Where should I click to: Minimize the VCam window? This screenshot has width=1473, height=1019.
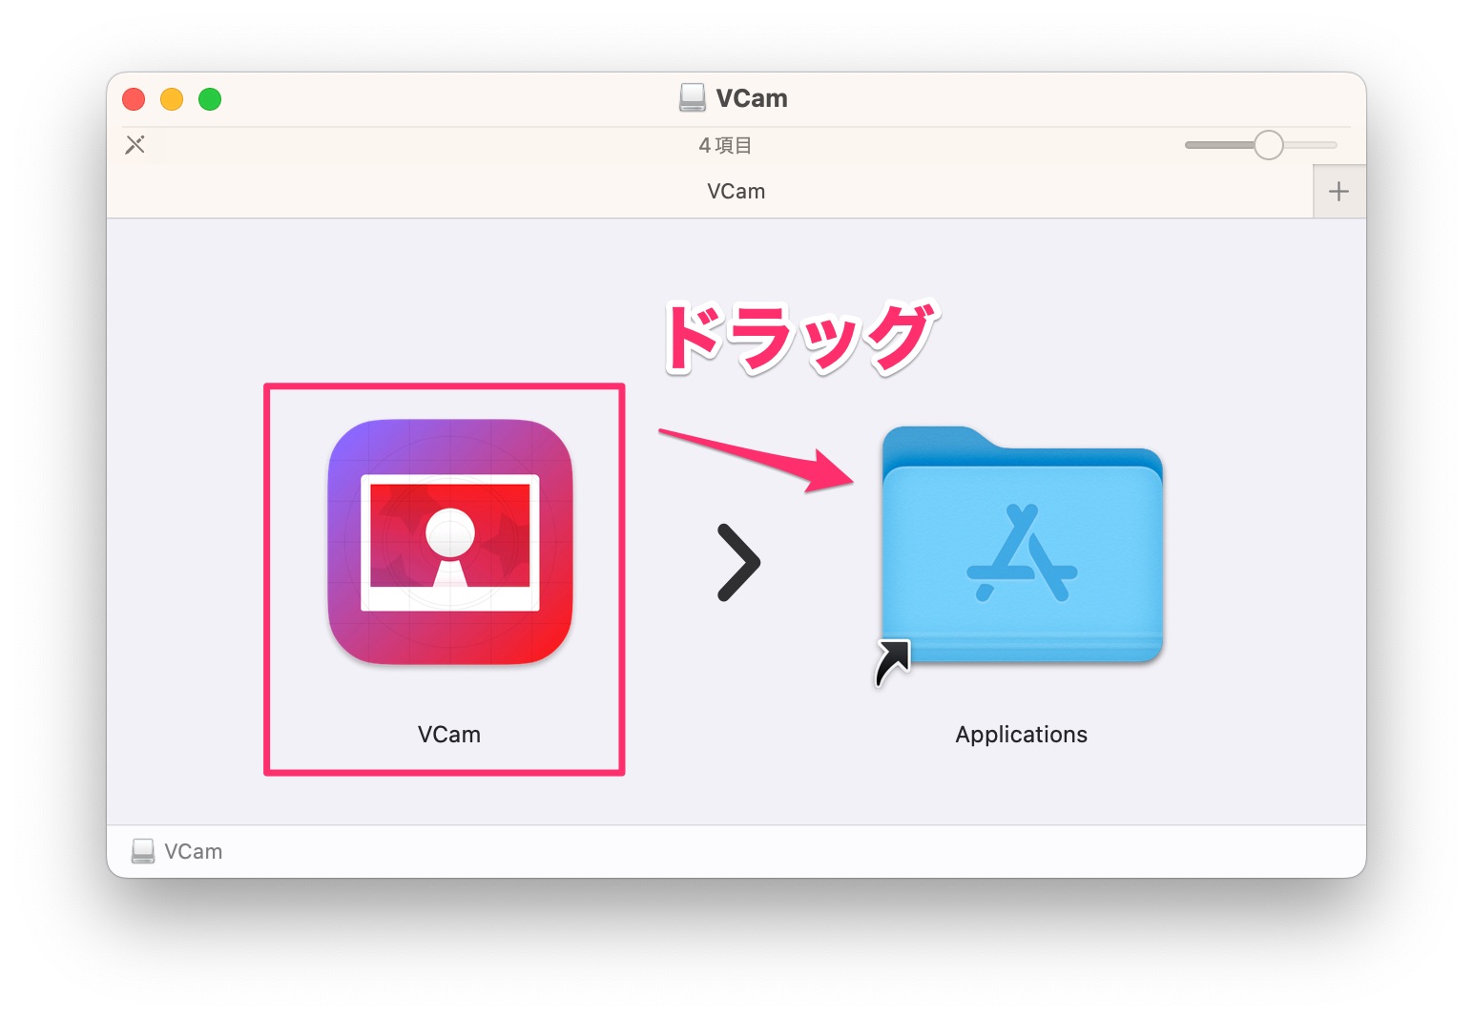172,99
